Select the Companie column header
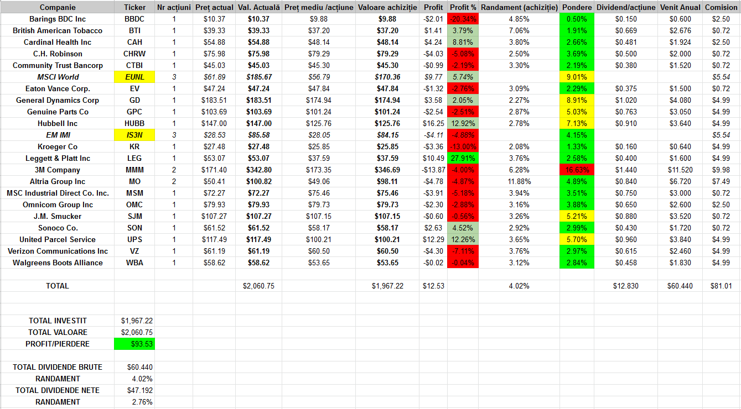Image resolution: width=741 pixels, height=409 pixels. 58,8
